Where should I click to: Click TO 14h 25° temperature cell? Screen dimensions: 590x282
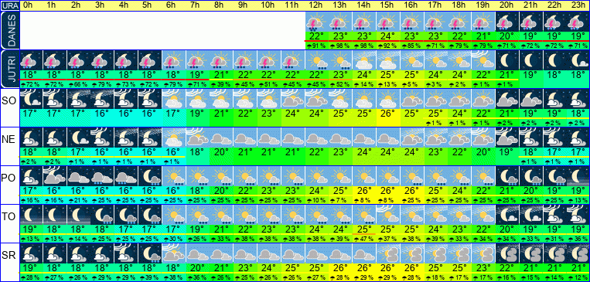tap(364, 229)
